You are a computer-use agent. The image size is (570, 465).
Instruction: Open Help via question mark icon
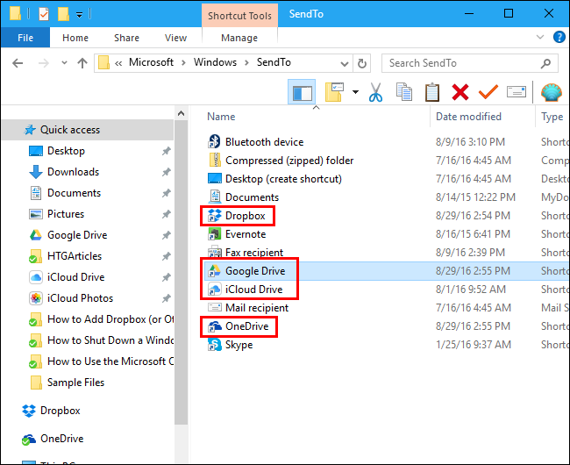[x=559, y=37]
